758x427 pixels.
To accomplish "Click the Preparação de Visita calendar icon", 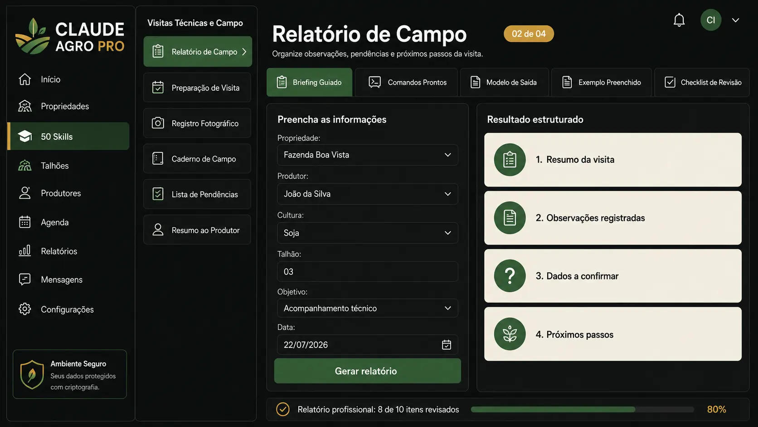I will pyautogui.click(x=158, y=87).
